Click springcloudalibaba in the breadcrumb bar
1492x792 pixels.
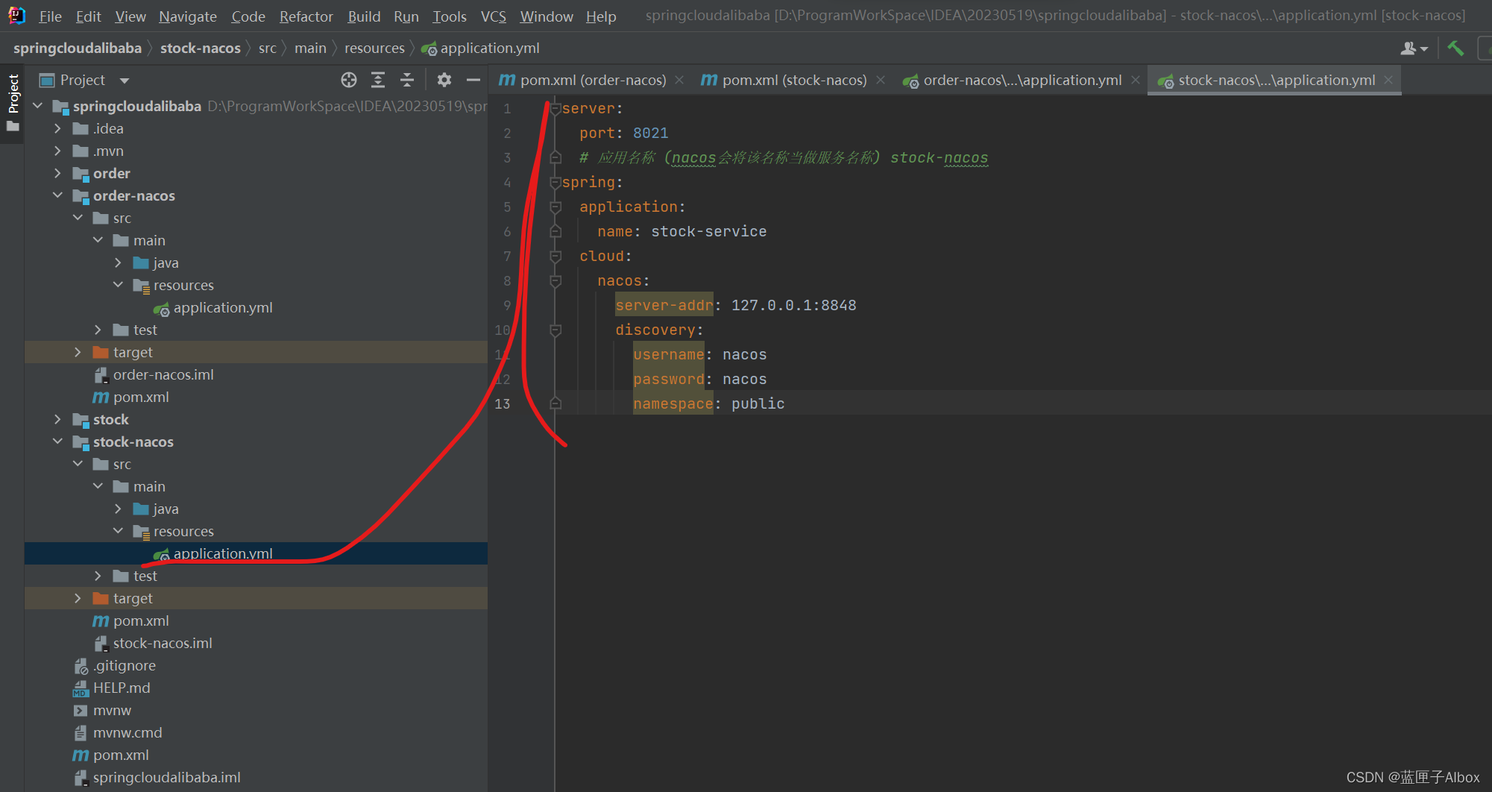pyautogui.click(x=78, y=48)
